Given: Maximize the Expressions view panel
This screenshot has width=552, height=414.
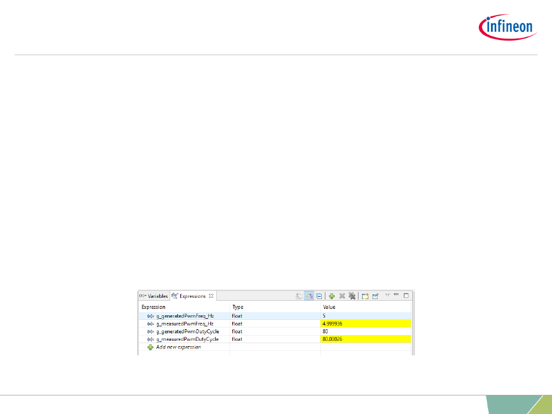Looking at the screenshot, I should (x=406, y=296).
